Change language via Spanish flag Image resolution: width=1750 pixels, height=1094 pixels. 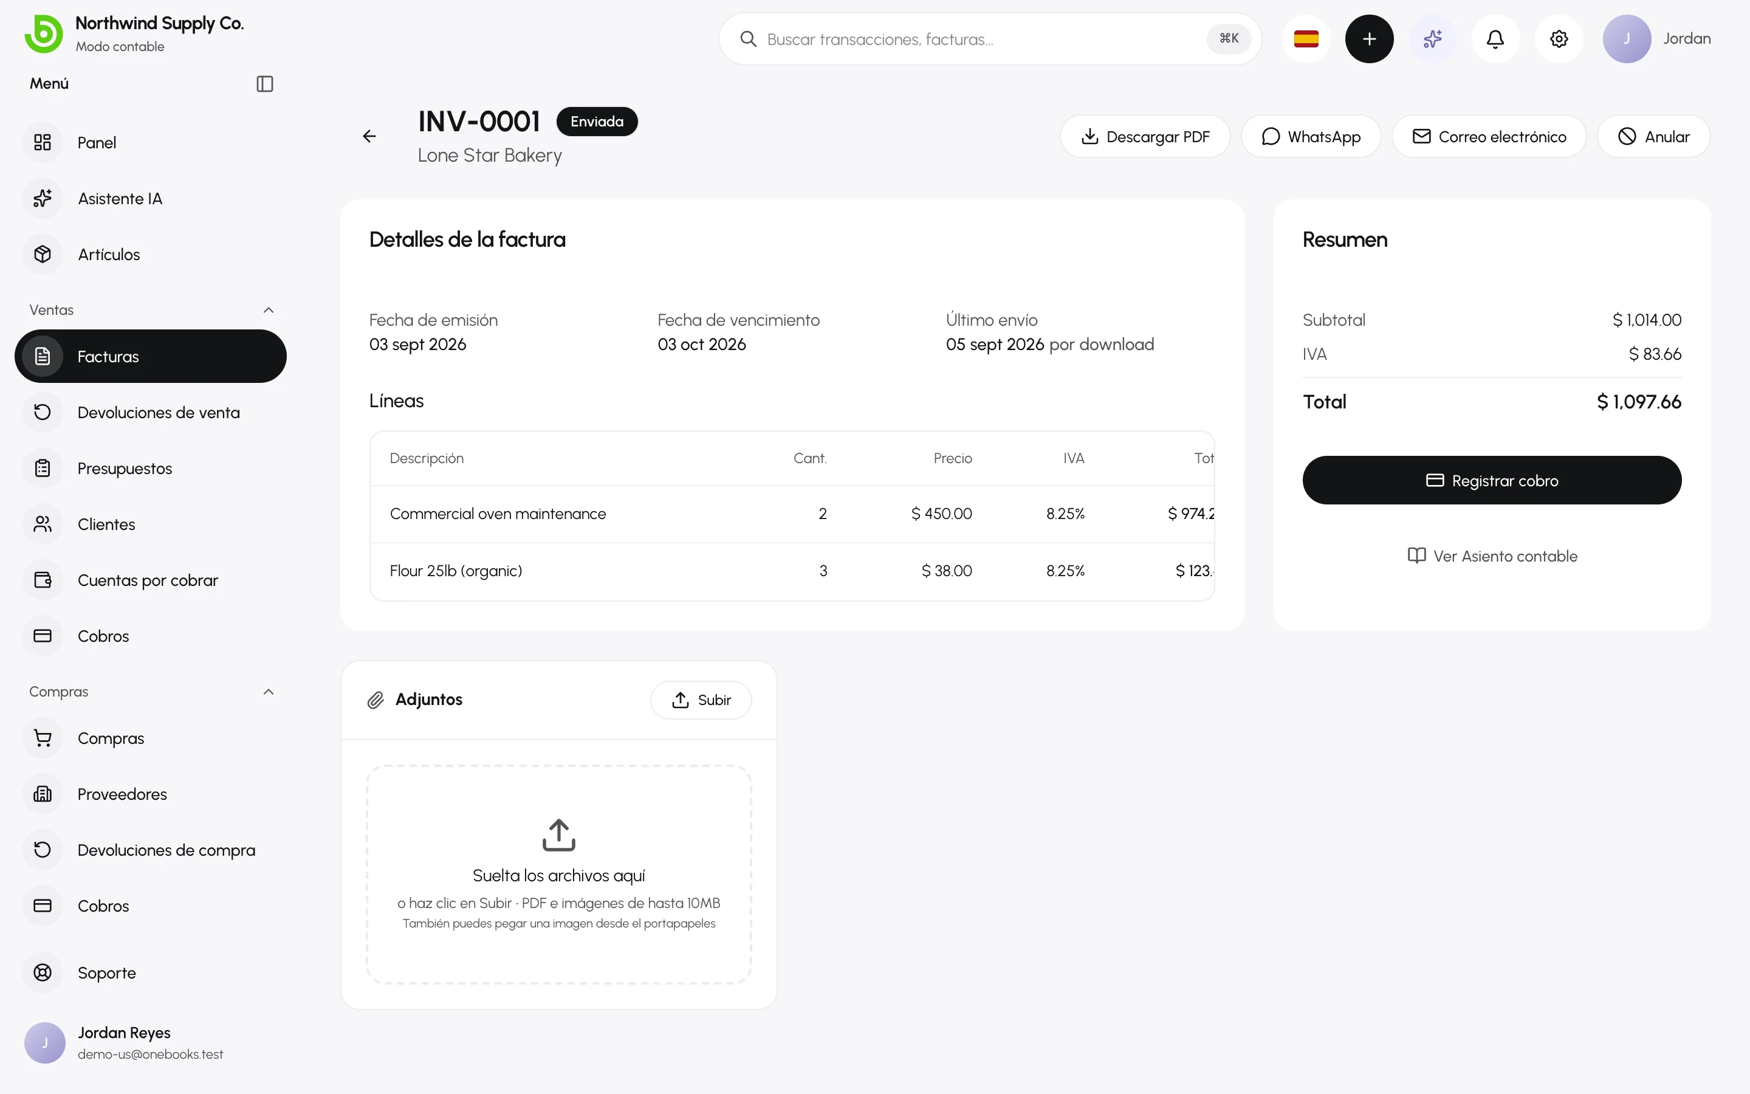click(1306, 39)
